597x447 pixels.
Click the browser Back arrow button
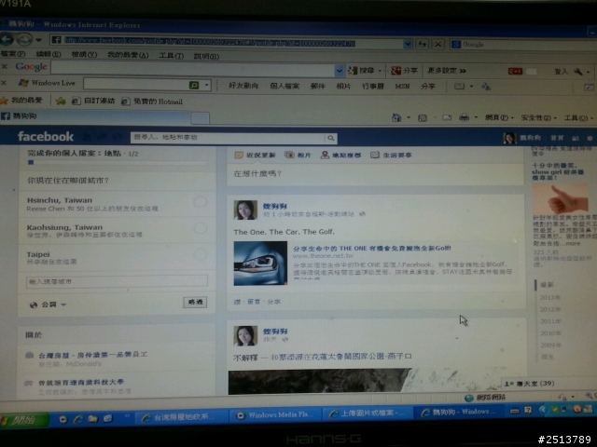[7, 39]
